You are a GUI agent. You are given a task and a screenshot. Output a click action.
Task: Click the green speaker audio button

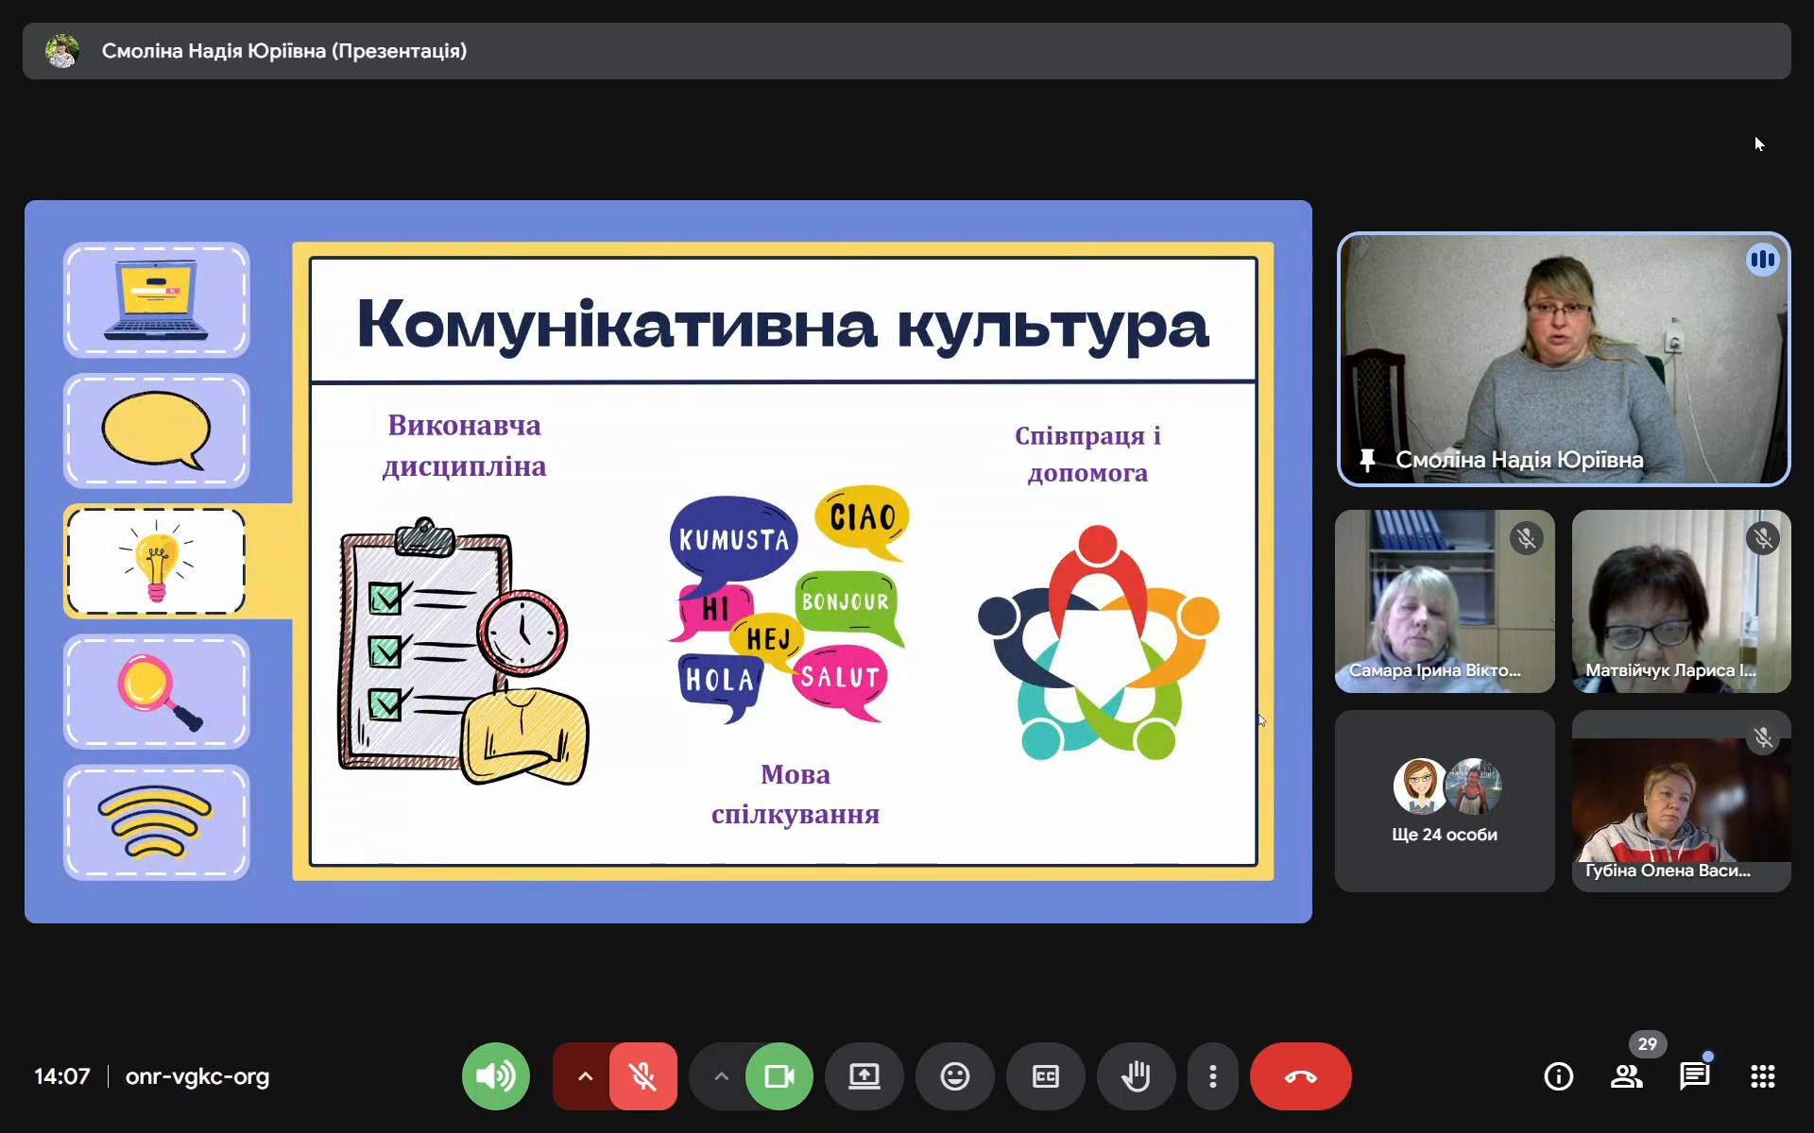point(495,1076)
